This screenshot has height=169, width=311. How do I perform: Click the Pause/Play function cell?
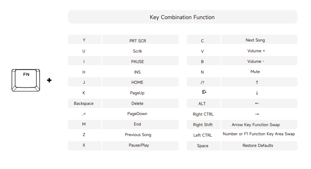(140, 146)
